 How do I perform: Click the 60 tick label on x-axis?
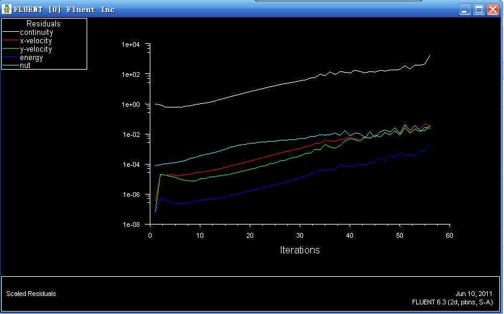pos(449,235)
